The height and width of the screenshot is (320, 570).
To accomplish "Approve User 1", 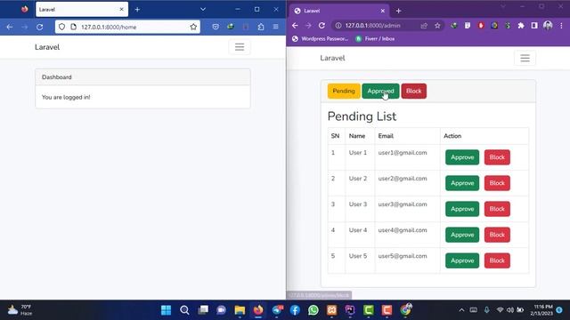I will (462, 157).
